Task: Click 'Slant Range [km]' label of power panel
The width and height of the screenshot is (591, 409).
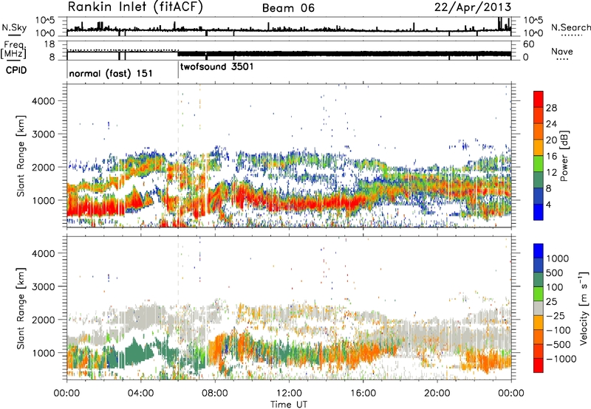Action: (x=21, y=156)
